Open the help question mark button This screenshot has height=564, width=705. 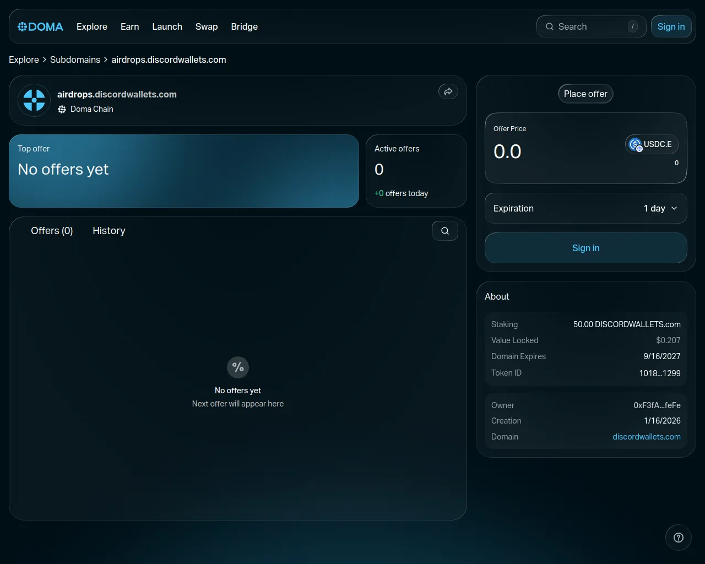coord(679,538)
